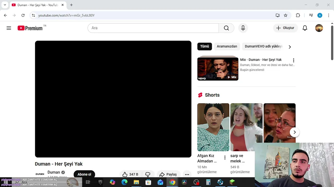Click the Paylaş share button
Viewport: 334px width, 187px height.
(x=168, y=174)
